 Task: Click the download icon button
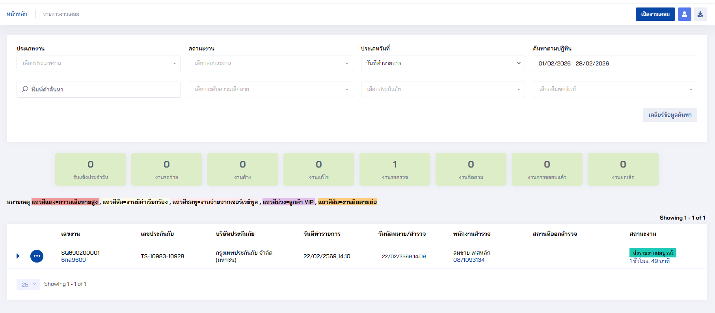[700, 14]
